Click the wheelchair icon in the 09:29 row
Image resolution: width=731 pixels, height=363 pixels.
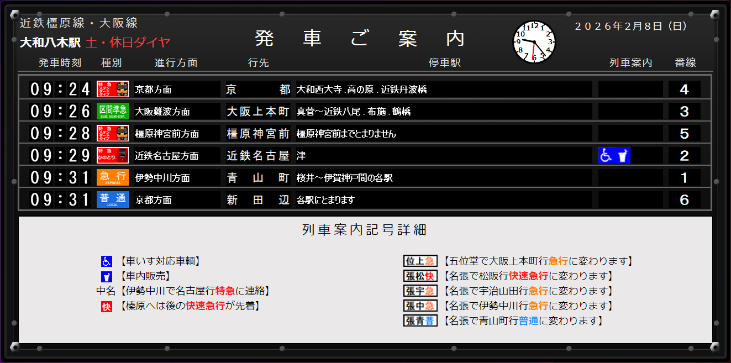[x=607, y=156]
